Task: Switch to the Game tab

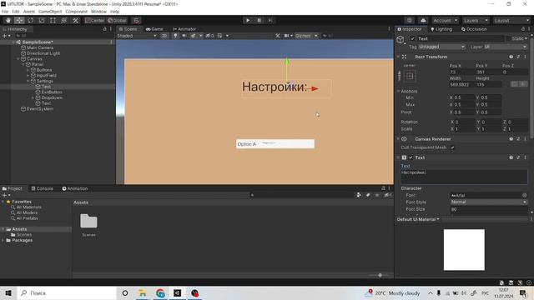Action: click(154, 29)
